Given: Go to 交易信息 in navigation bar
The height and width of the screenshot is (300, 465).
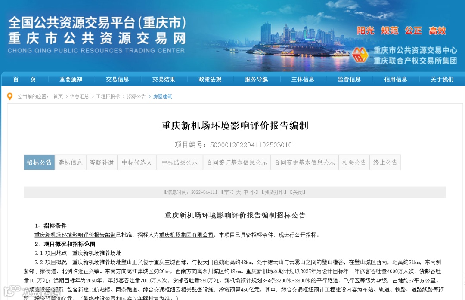Looking at the screenshot, I should (x=118, y=80).
